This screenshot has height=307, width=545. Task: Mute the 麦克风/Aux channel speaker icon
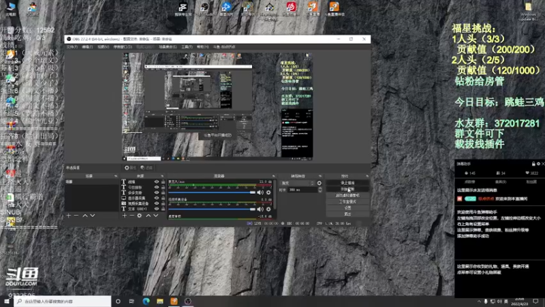pos(260,192)
